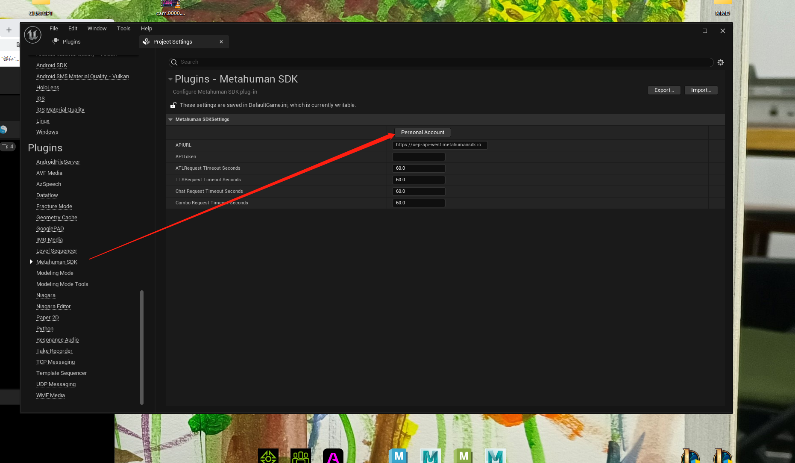795x463 pixels.
Task: Open Niagara plugin settings
Action: tap(46, 295)
